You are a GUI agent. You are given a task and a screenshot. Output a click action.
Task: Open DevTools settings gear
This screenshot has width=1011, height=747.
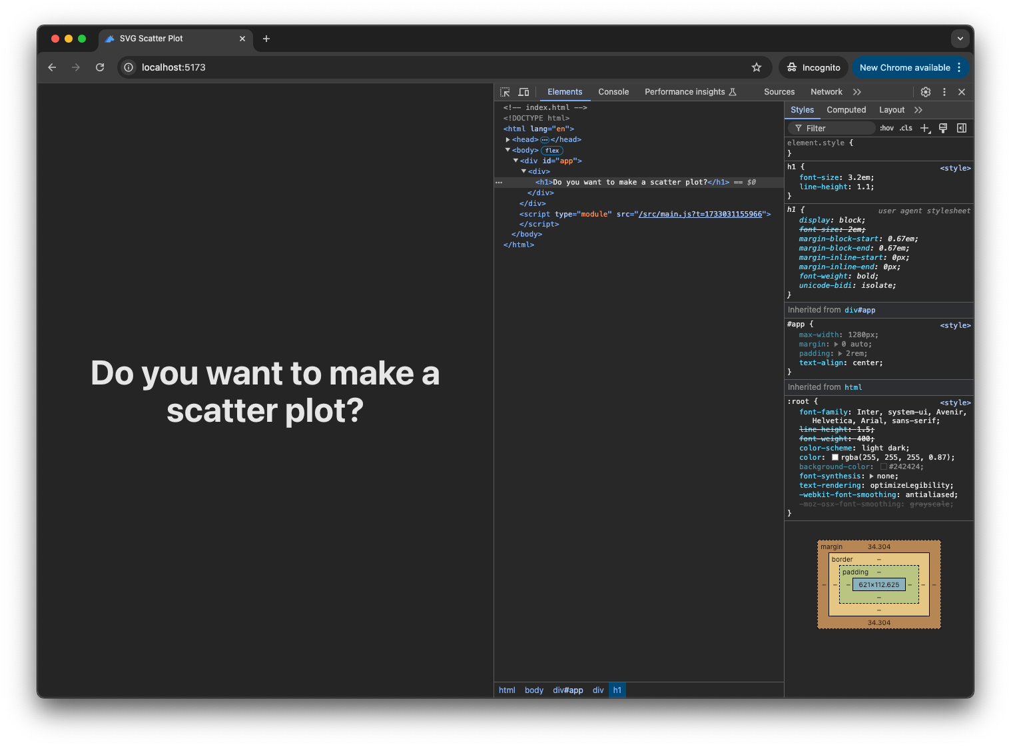(x=926, y=92)
